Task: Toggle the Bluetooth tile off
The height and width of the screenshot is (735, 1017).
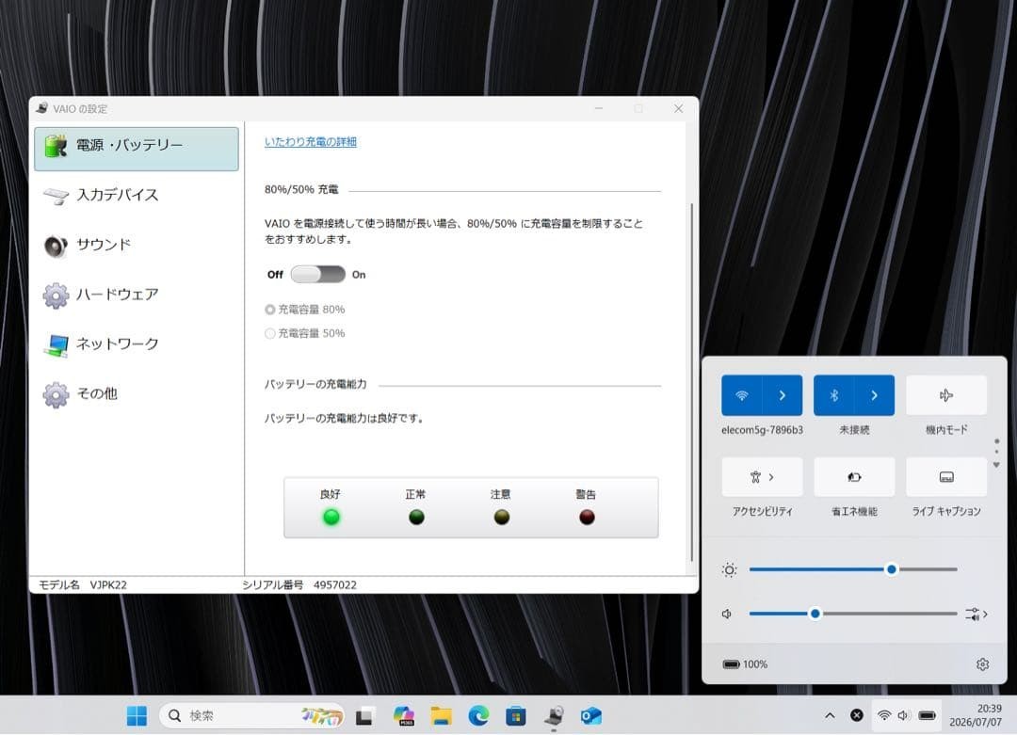Action: (834, 395)
